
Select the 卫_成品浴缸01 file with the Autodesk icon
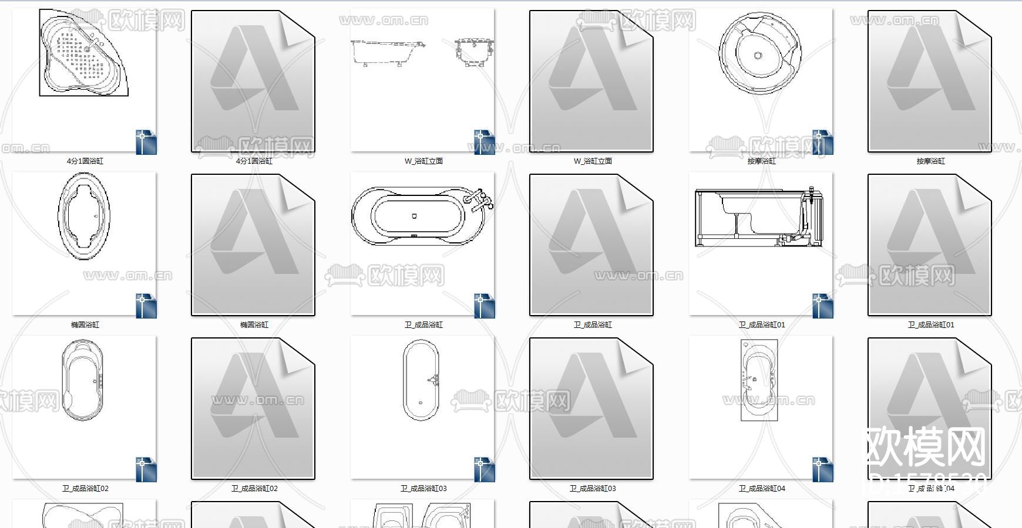coord(930,245)
